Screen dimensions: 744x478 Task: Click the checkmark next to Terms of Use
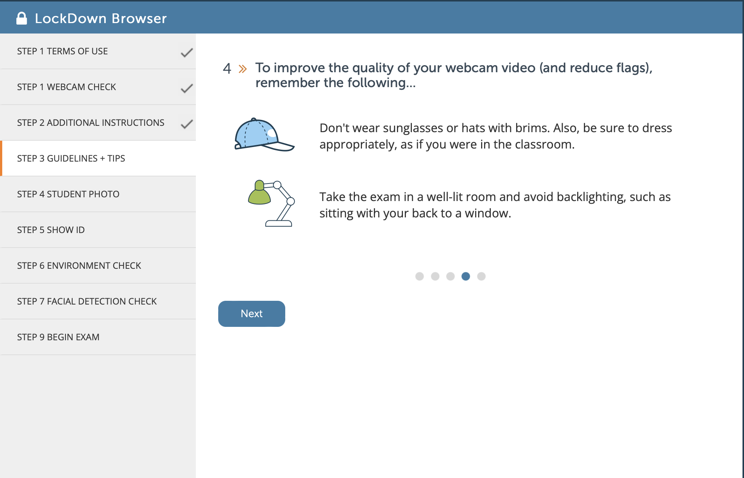(187, 53)
